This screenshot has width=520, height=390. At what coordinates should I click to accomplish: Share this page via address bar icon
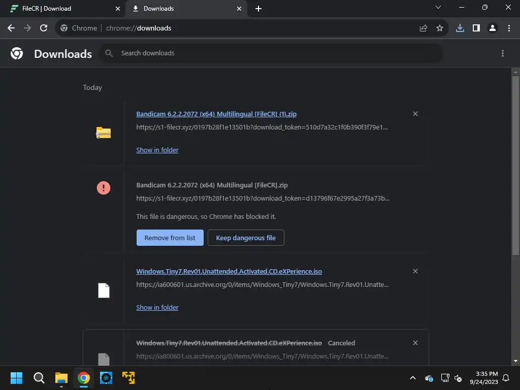(424, 28)
